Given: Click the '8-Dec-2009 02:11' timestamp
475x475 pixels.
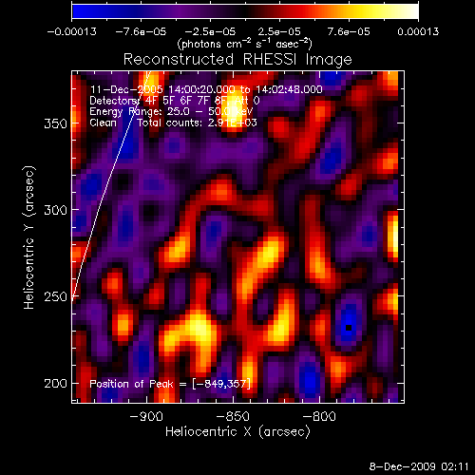Looking at the screenshot, I should point(419,466).
